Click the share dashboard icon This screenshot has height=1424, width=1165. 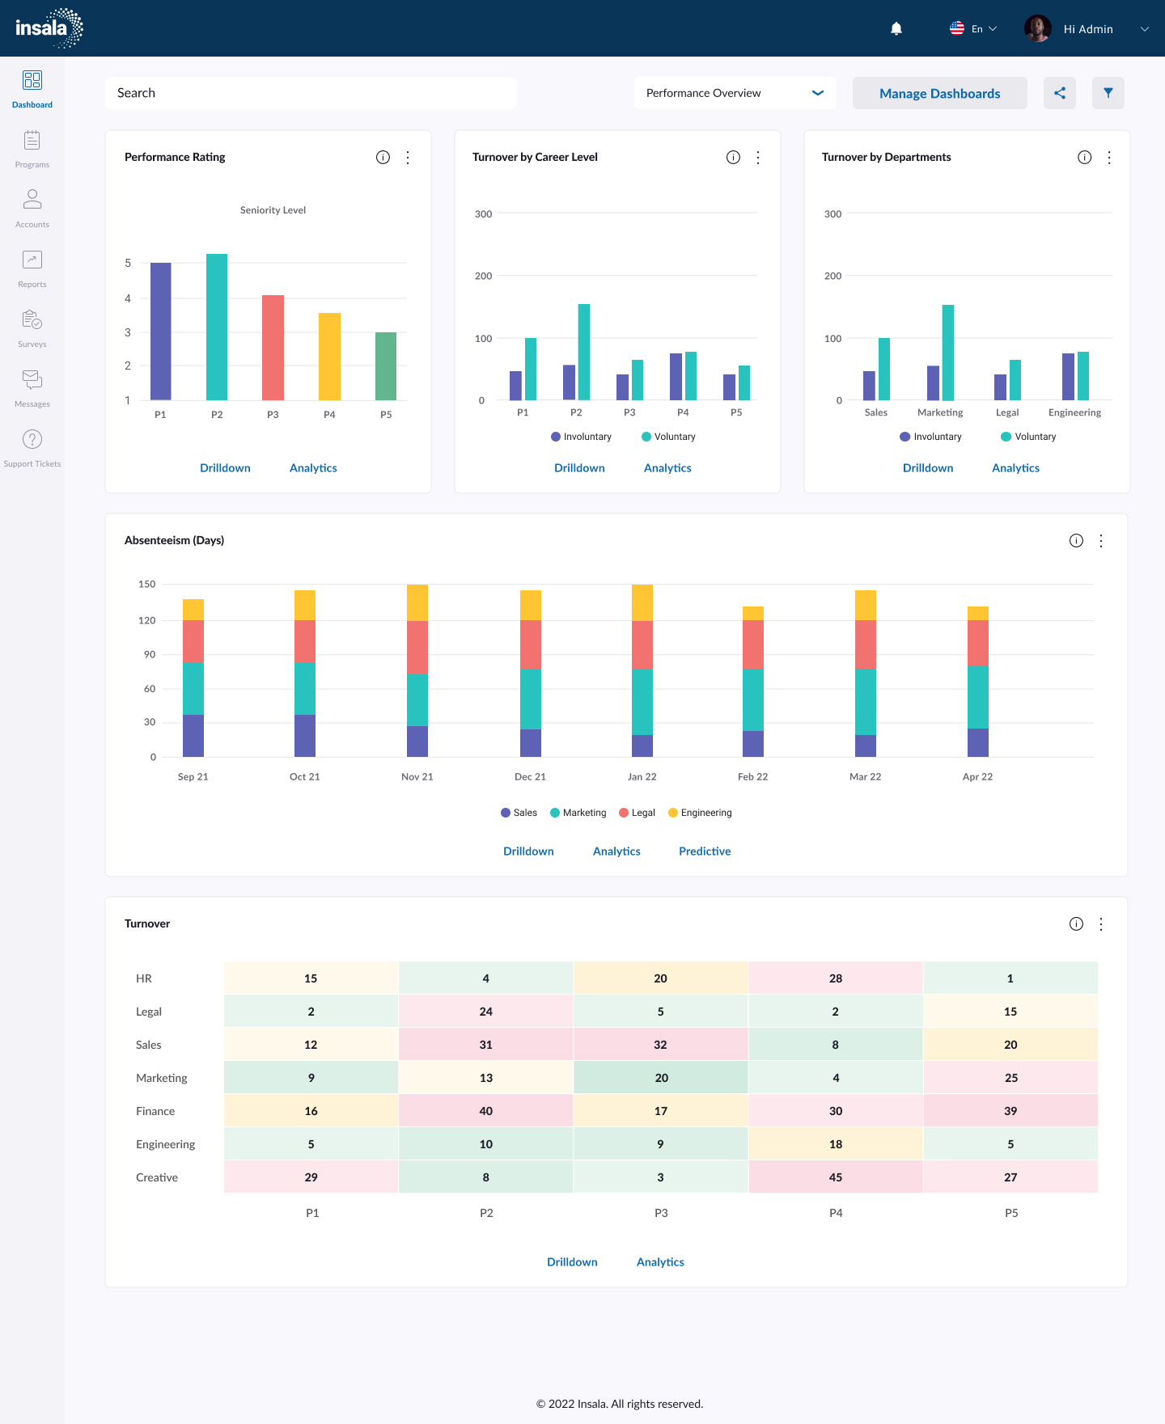tap(1059, 93)
